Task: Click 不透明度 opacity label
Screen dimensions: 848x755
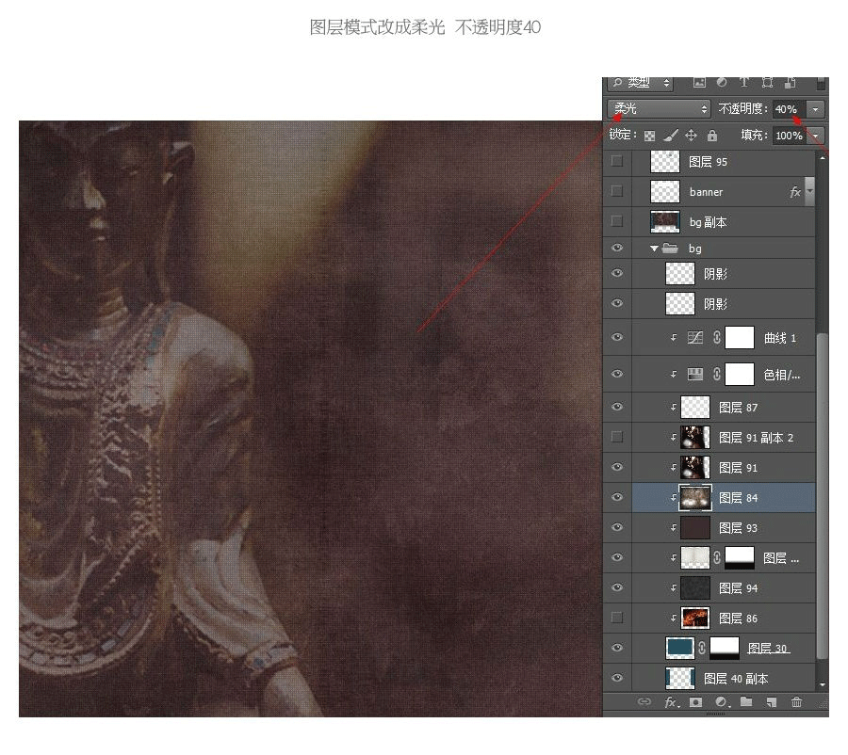Action: (742, 108)
